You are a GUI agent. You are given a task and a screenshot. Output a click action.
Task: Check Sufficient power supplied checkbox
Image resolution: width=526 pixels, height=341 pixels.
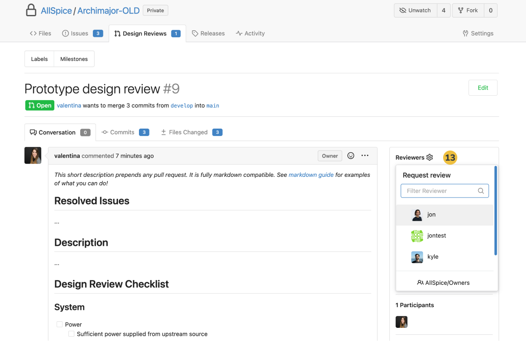pyautogui.click(x=71, y=334)
